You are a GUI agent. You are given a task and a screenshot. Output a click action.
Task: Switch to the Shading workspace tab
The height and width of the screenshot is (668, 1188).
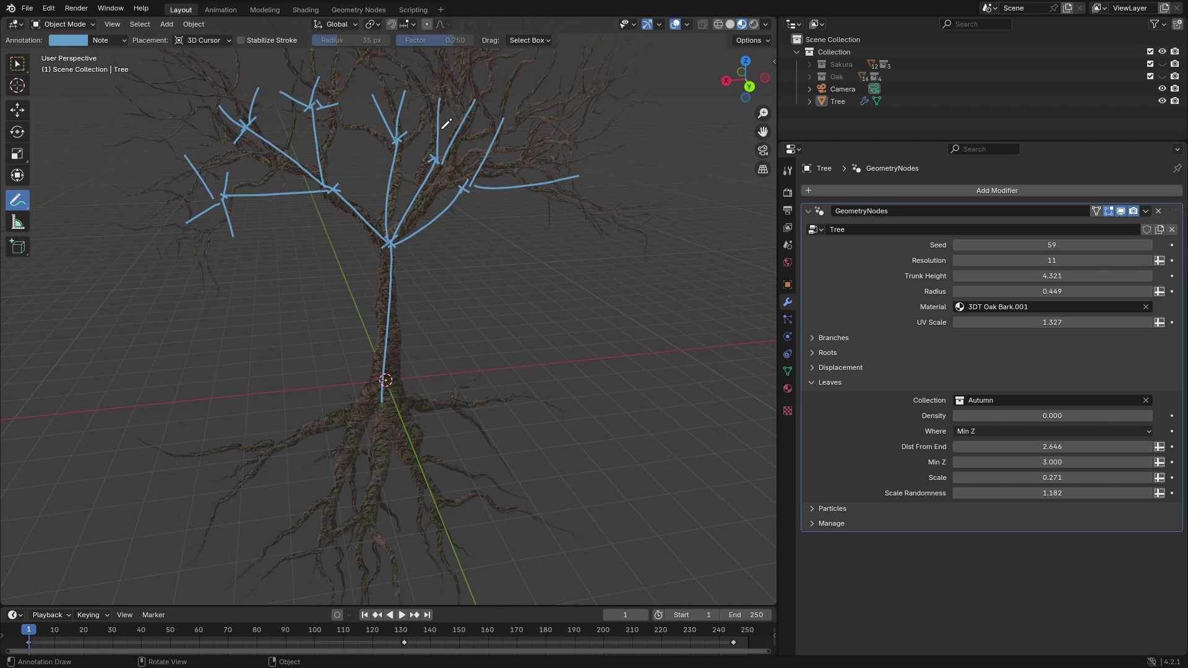[305, 9]
